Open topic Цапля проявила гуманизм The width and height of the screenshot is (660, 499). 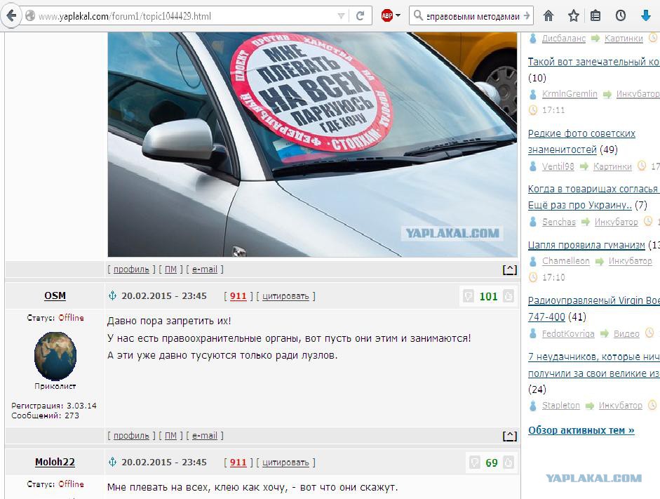click(586, 245)
